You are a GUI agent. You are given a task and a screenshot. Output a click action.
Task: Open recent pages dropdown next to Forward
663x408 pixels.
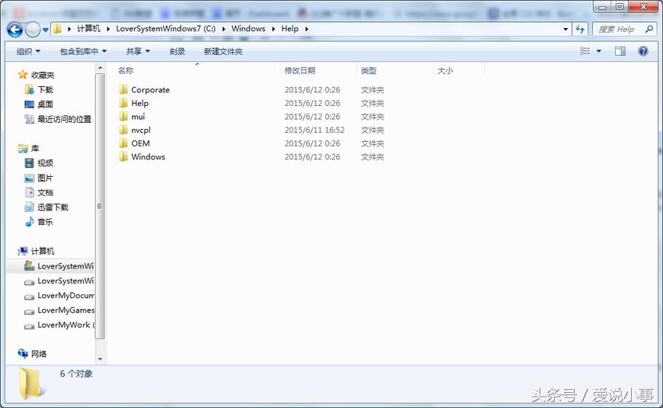click(x=45, y=30)
